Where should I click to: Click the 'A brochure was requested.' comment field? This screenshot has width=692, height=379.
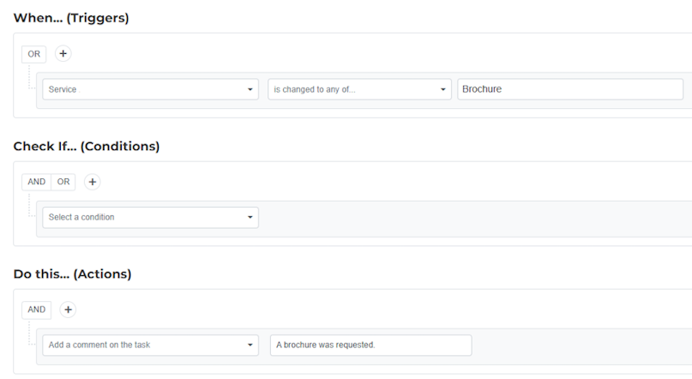[x=371, y=345]
